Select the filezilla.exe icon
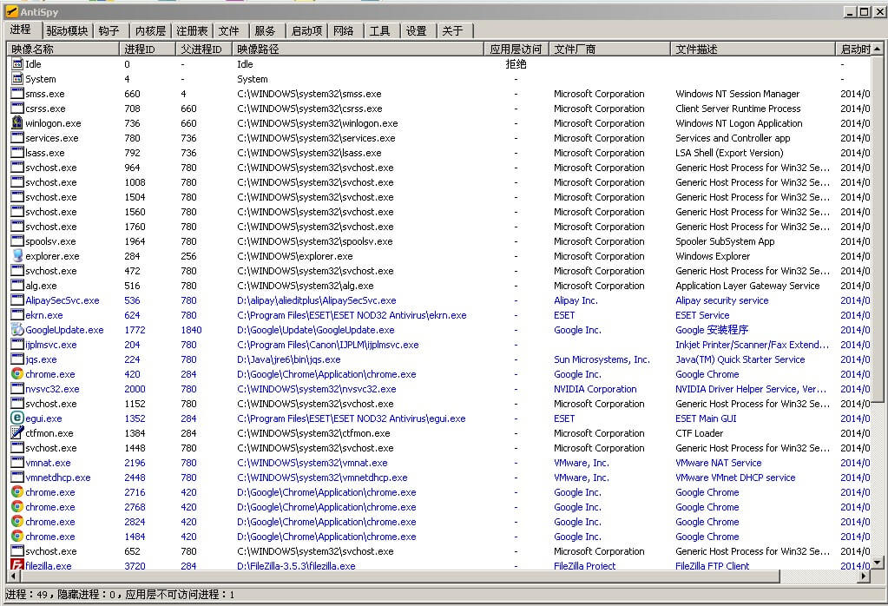888x606 pixels. [x=17, y=564]
